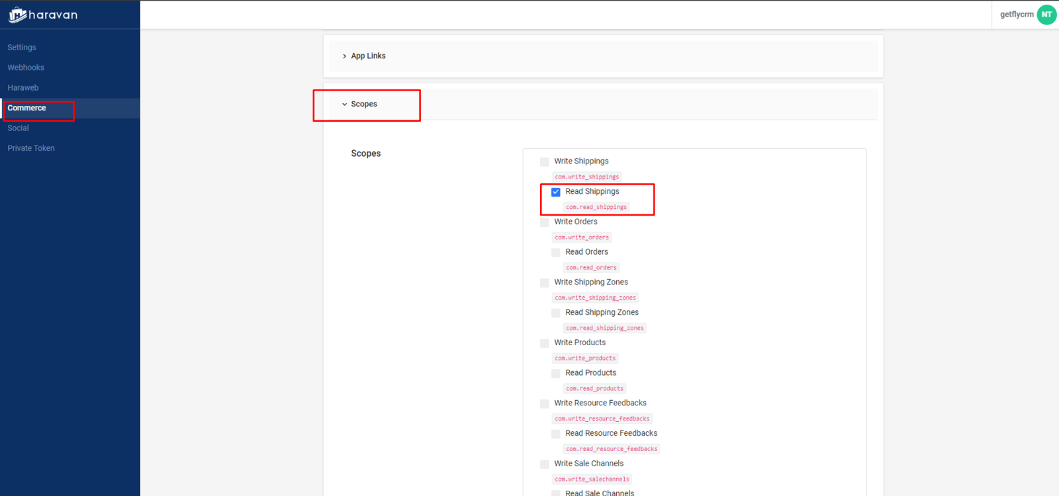1059x496 pixels.
Task: Click the Haravan logo icon
Action: 18,15
